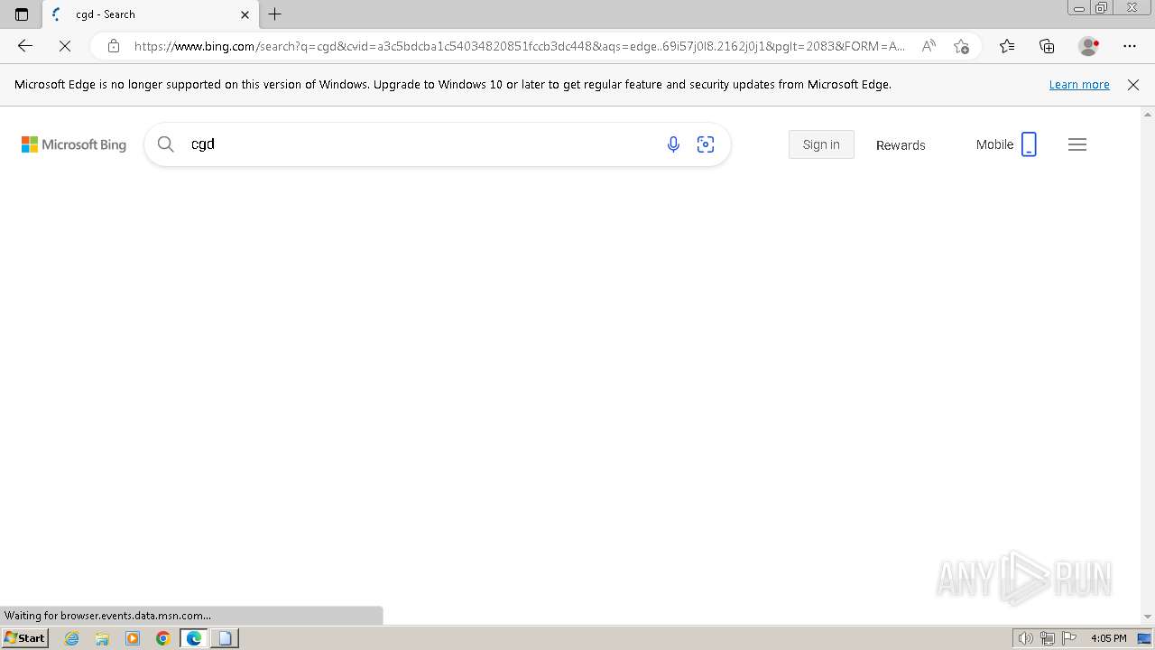
Task: Open Windows Media Player taskbar icon
Action: coord(133,638)
